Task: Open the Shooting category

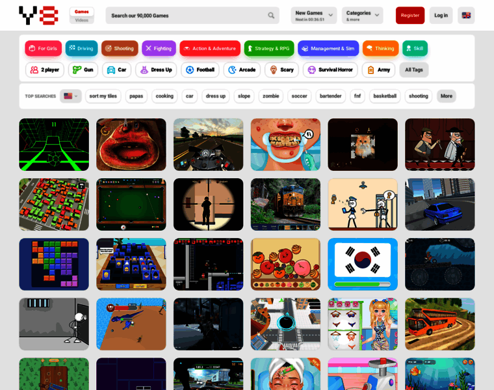Action: pyautogui.click(x=120, y=49)
